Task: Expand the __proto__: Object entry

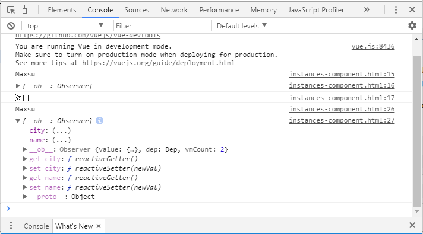Action: tap(25, 197)
